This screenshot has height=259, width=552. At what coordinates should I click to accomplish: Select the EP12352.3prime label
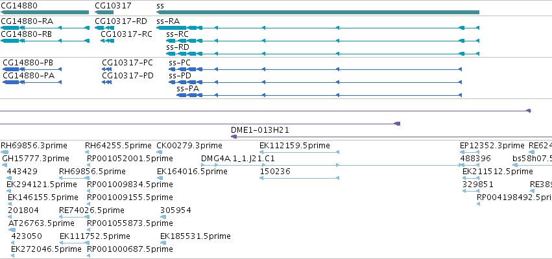[x=492, y=146]
